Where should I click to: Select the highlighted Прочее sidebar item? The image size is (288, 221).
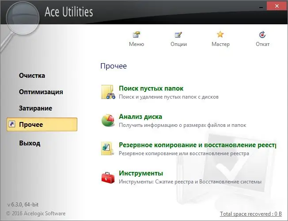42,125
